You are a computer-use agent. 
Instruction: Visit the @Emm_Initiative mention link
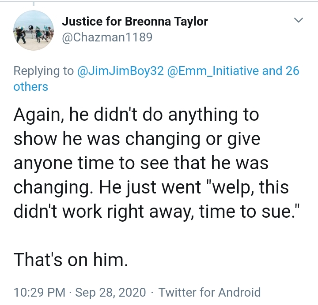pyautogui.click(x=213, y=71)
